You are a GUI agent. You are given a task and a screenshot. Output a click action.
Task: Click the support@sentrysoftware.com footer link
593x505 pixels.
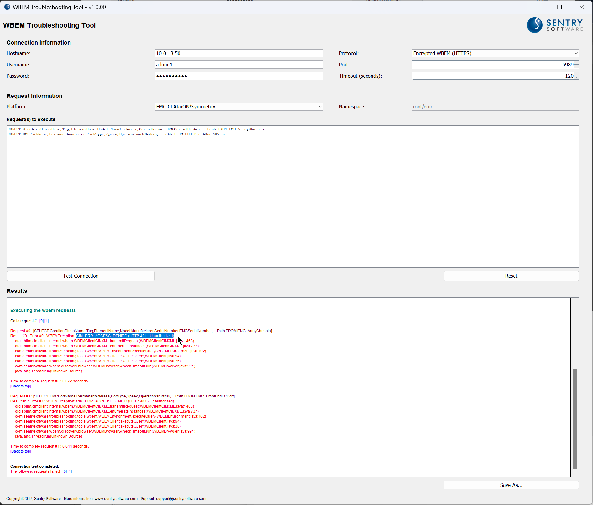point(181,498)
